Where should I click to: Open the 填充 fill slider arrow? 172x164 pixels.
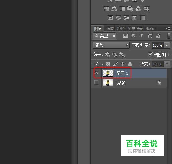[167, 64]
